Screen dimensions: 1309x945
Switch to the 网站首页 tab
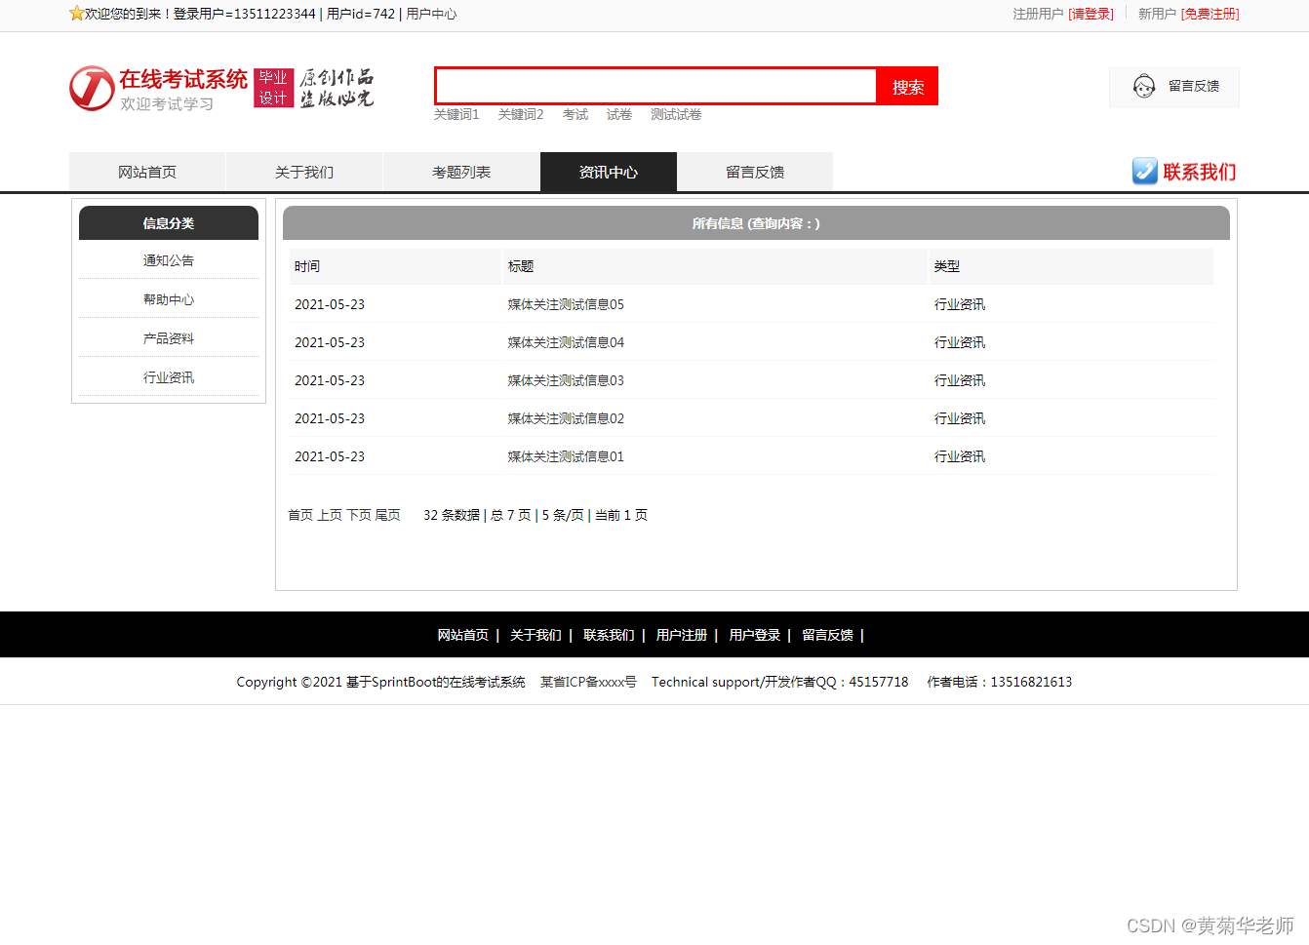coord(147,172)
